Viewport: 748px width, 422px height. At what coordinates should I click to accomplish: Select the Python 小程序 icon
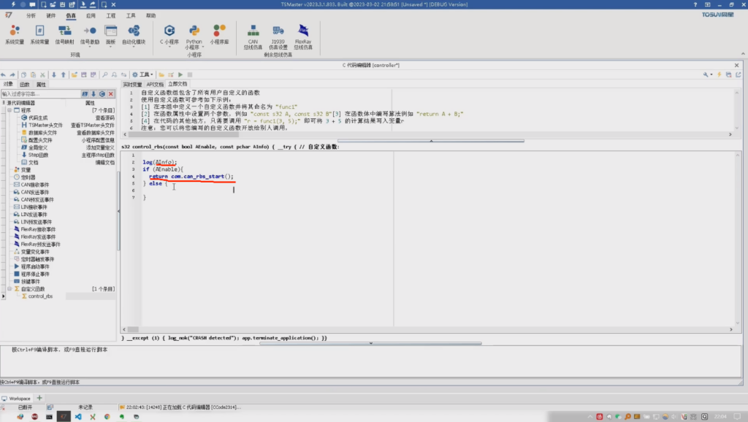click(x=194, y=33)
